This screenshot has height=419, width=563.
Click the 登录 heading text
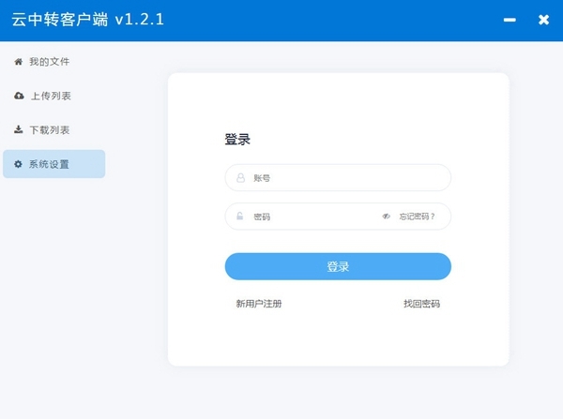(237, 139)
